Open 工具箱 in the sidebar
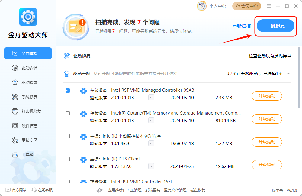Image resolution: width=302 pixels, height=196 pixels. pos(28,155)
